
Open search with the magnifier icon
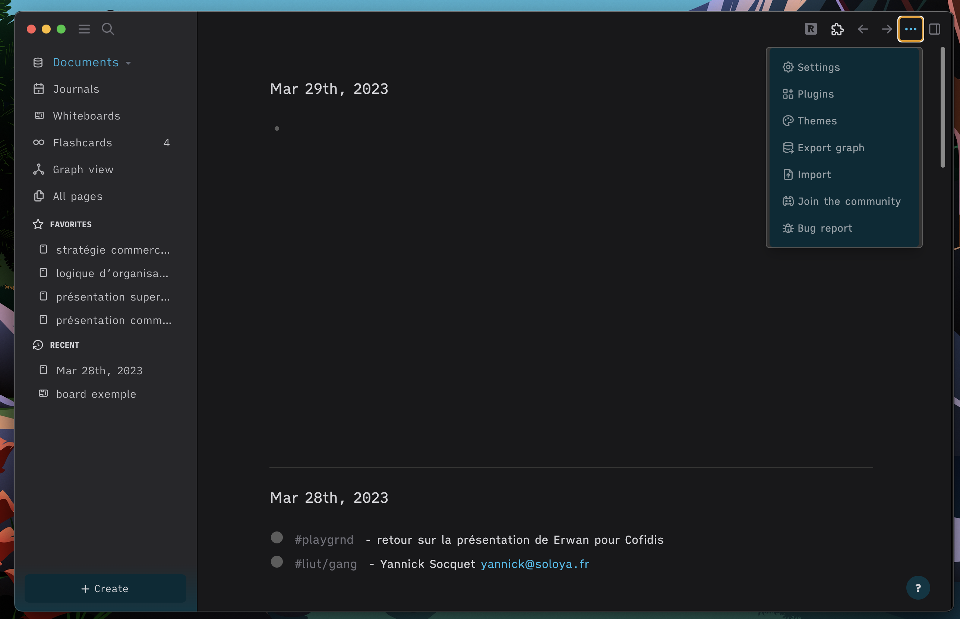point(108,29)
